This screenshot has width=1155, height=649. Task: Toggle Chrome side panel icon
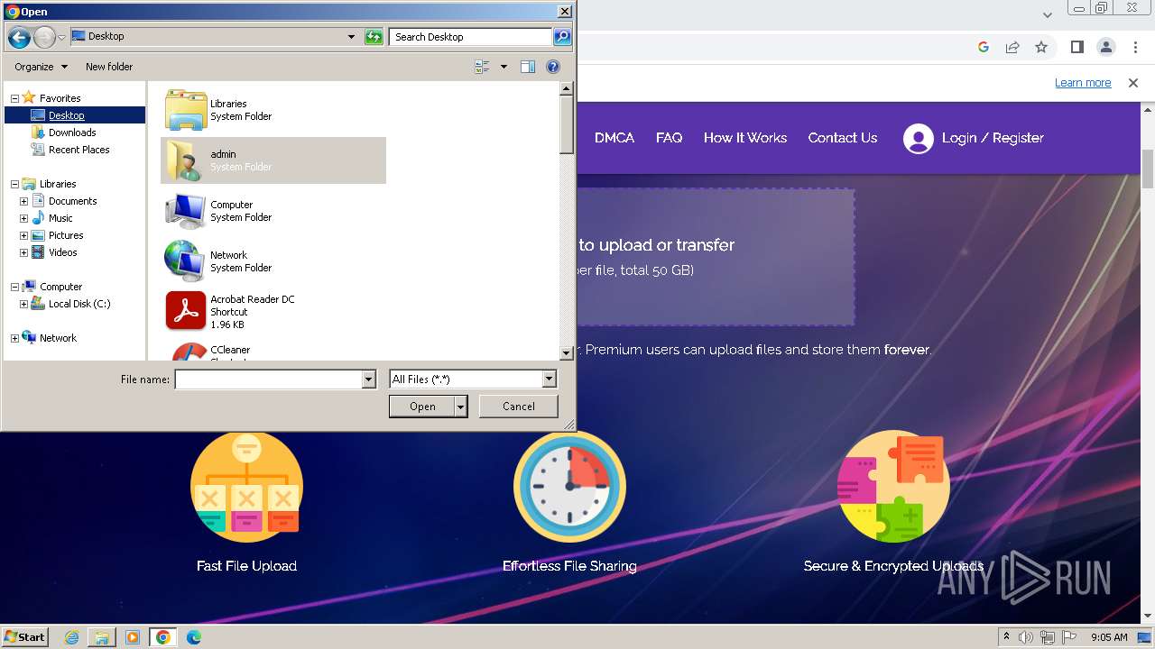pos(1076,47)
